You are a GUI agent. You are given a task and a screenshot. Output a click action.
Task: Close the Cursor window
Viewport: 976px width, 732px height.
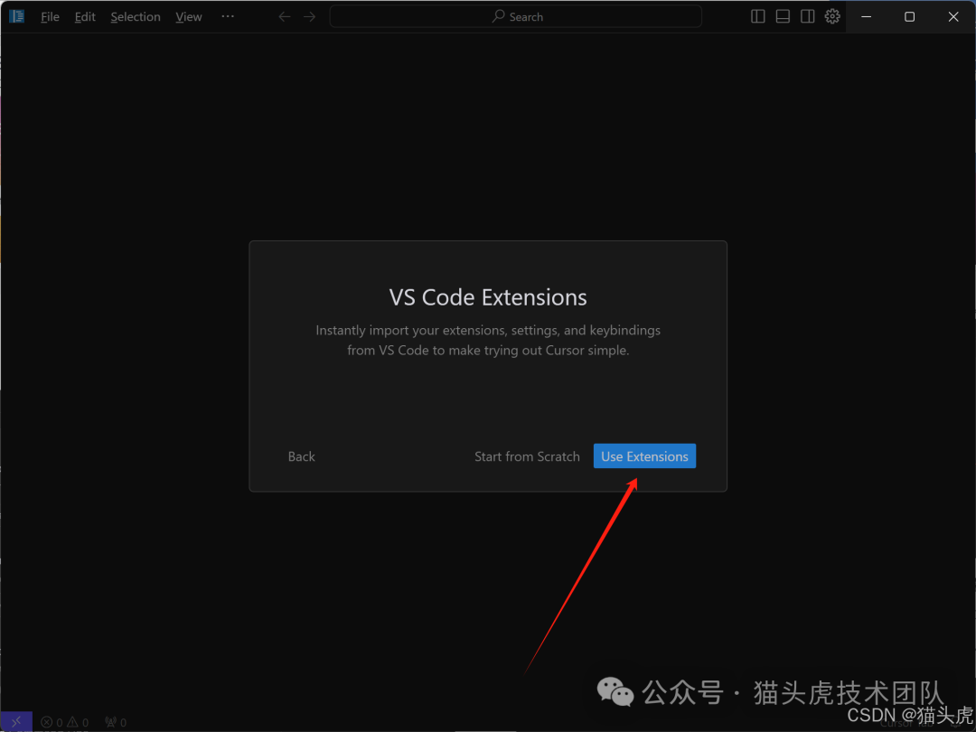tap(953, 17)
